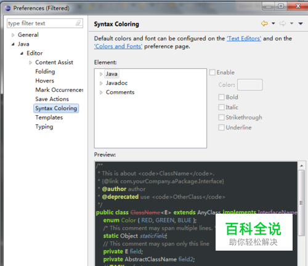Click '@author' tag in the preview

114,189
